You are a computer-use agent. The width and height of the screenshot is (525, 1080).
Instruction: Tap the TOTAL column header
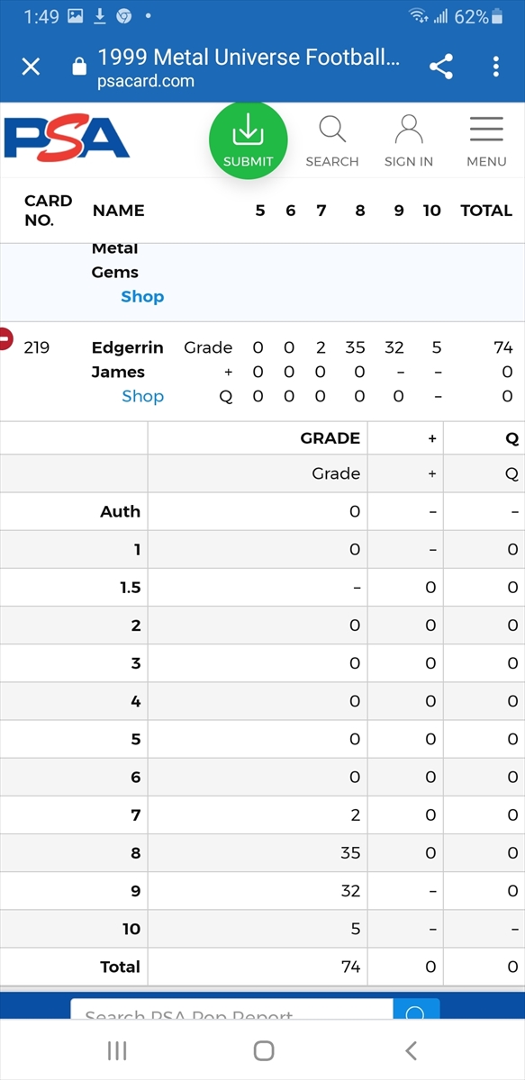[x=486, y=211]
